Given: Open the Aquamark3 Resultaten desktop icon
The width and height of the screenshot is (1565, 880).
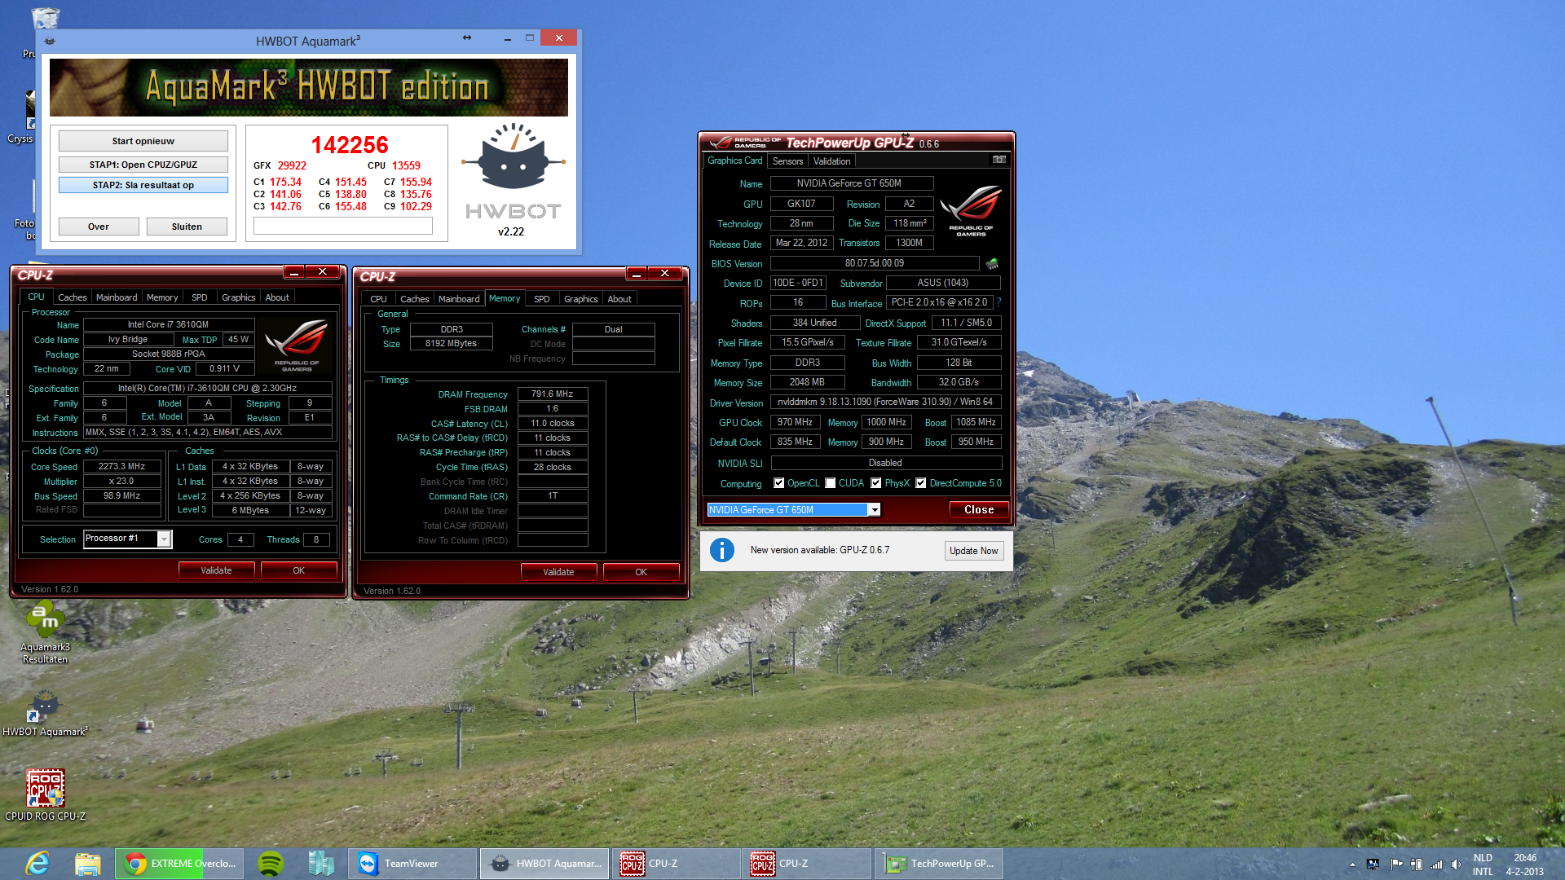Looking at the screenshot, I should pyautogui.click(x=46, y=632).
